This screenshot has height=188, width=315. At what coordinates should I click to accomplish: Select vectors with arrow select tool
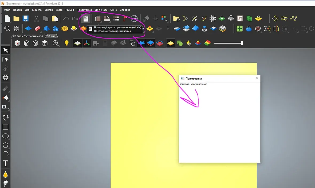5,50
